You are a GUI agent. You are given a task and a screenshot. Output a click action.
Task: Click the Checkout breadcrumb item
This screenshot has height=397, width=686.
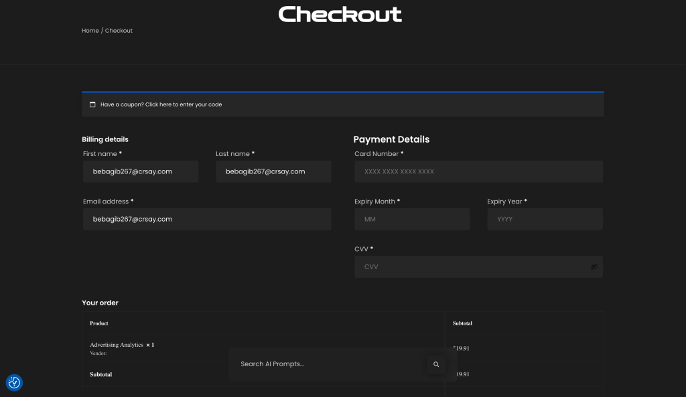click(x=119, y=31)
